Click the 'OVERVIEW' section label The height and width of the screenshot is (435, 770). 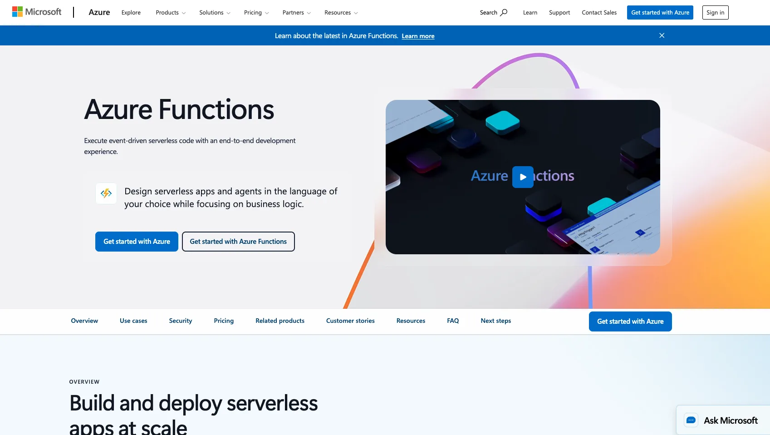click(84, 382)
